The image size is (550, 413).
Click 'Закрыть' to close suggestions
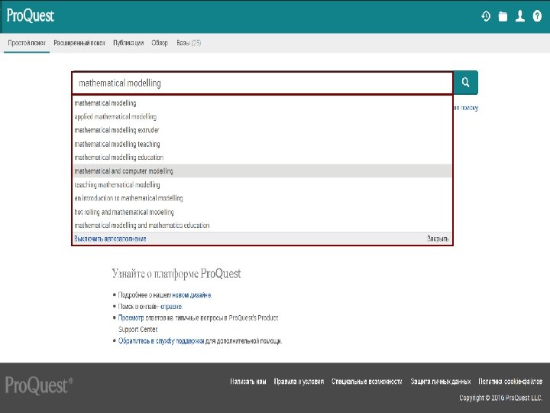438,239
